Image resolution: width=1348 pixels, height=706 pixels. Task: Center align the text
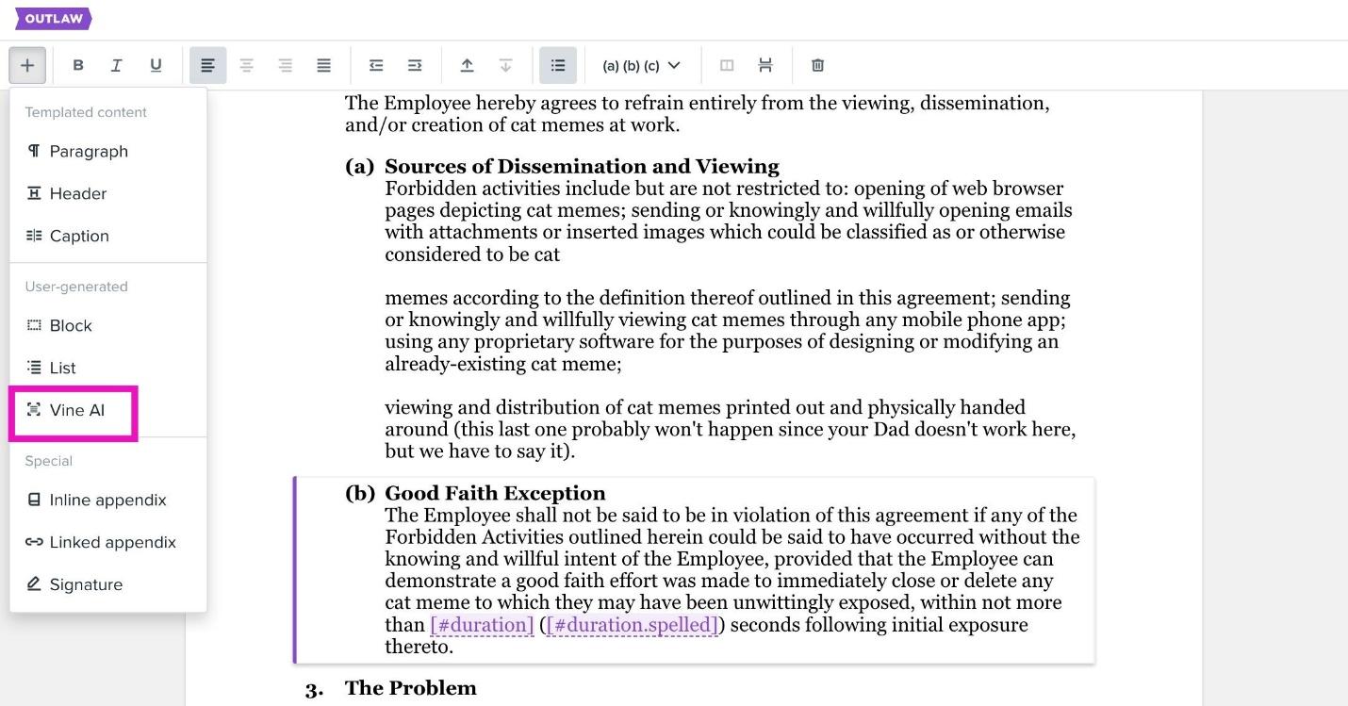[247, 65]
